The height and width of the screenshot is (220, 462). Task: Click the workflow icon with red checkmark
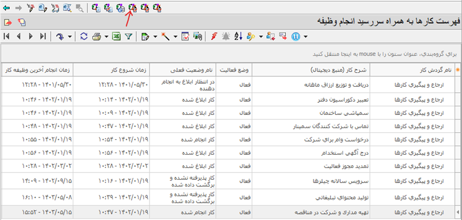pos(108,8)
